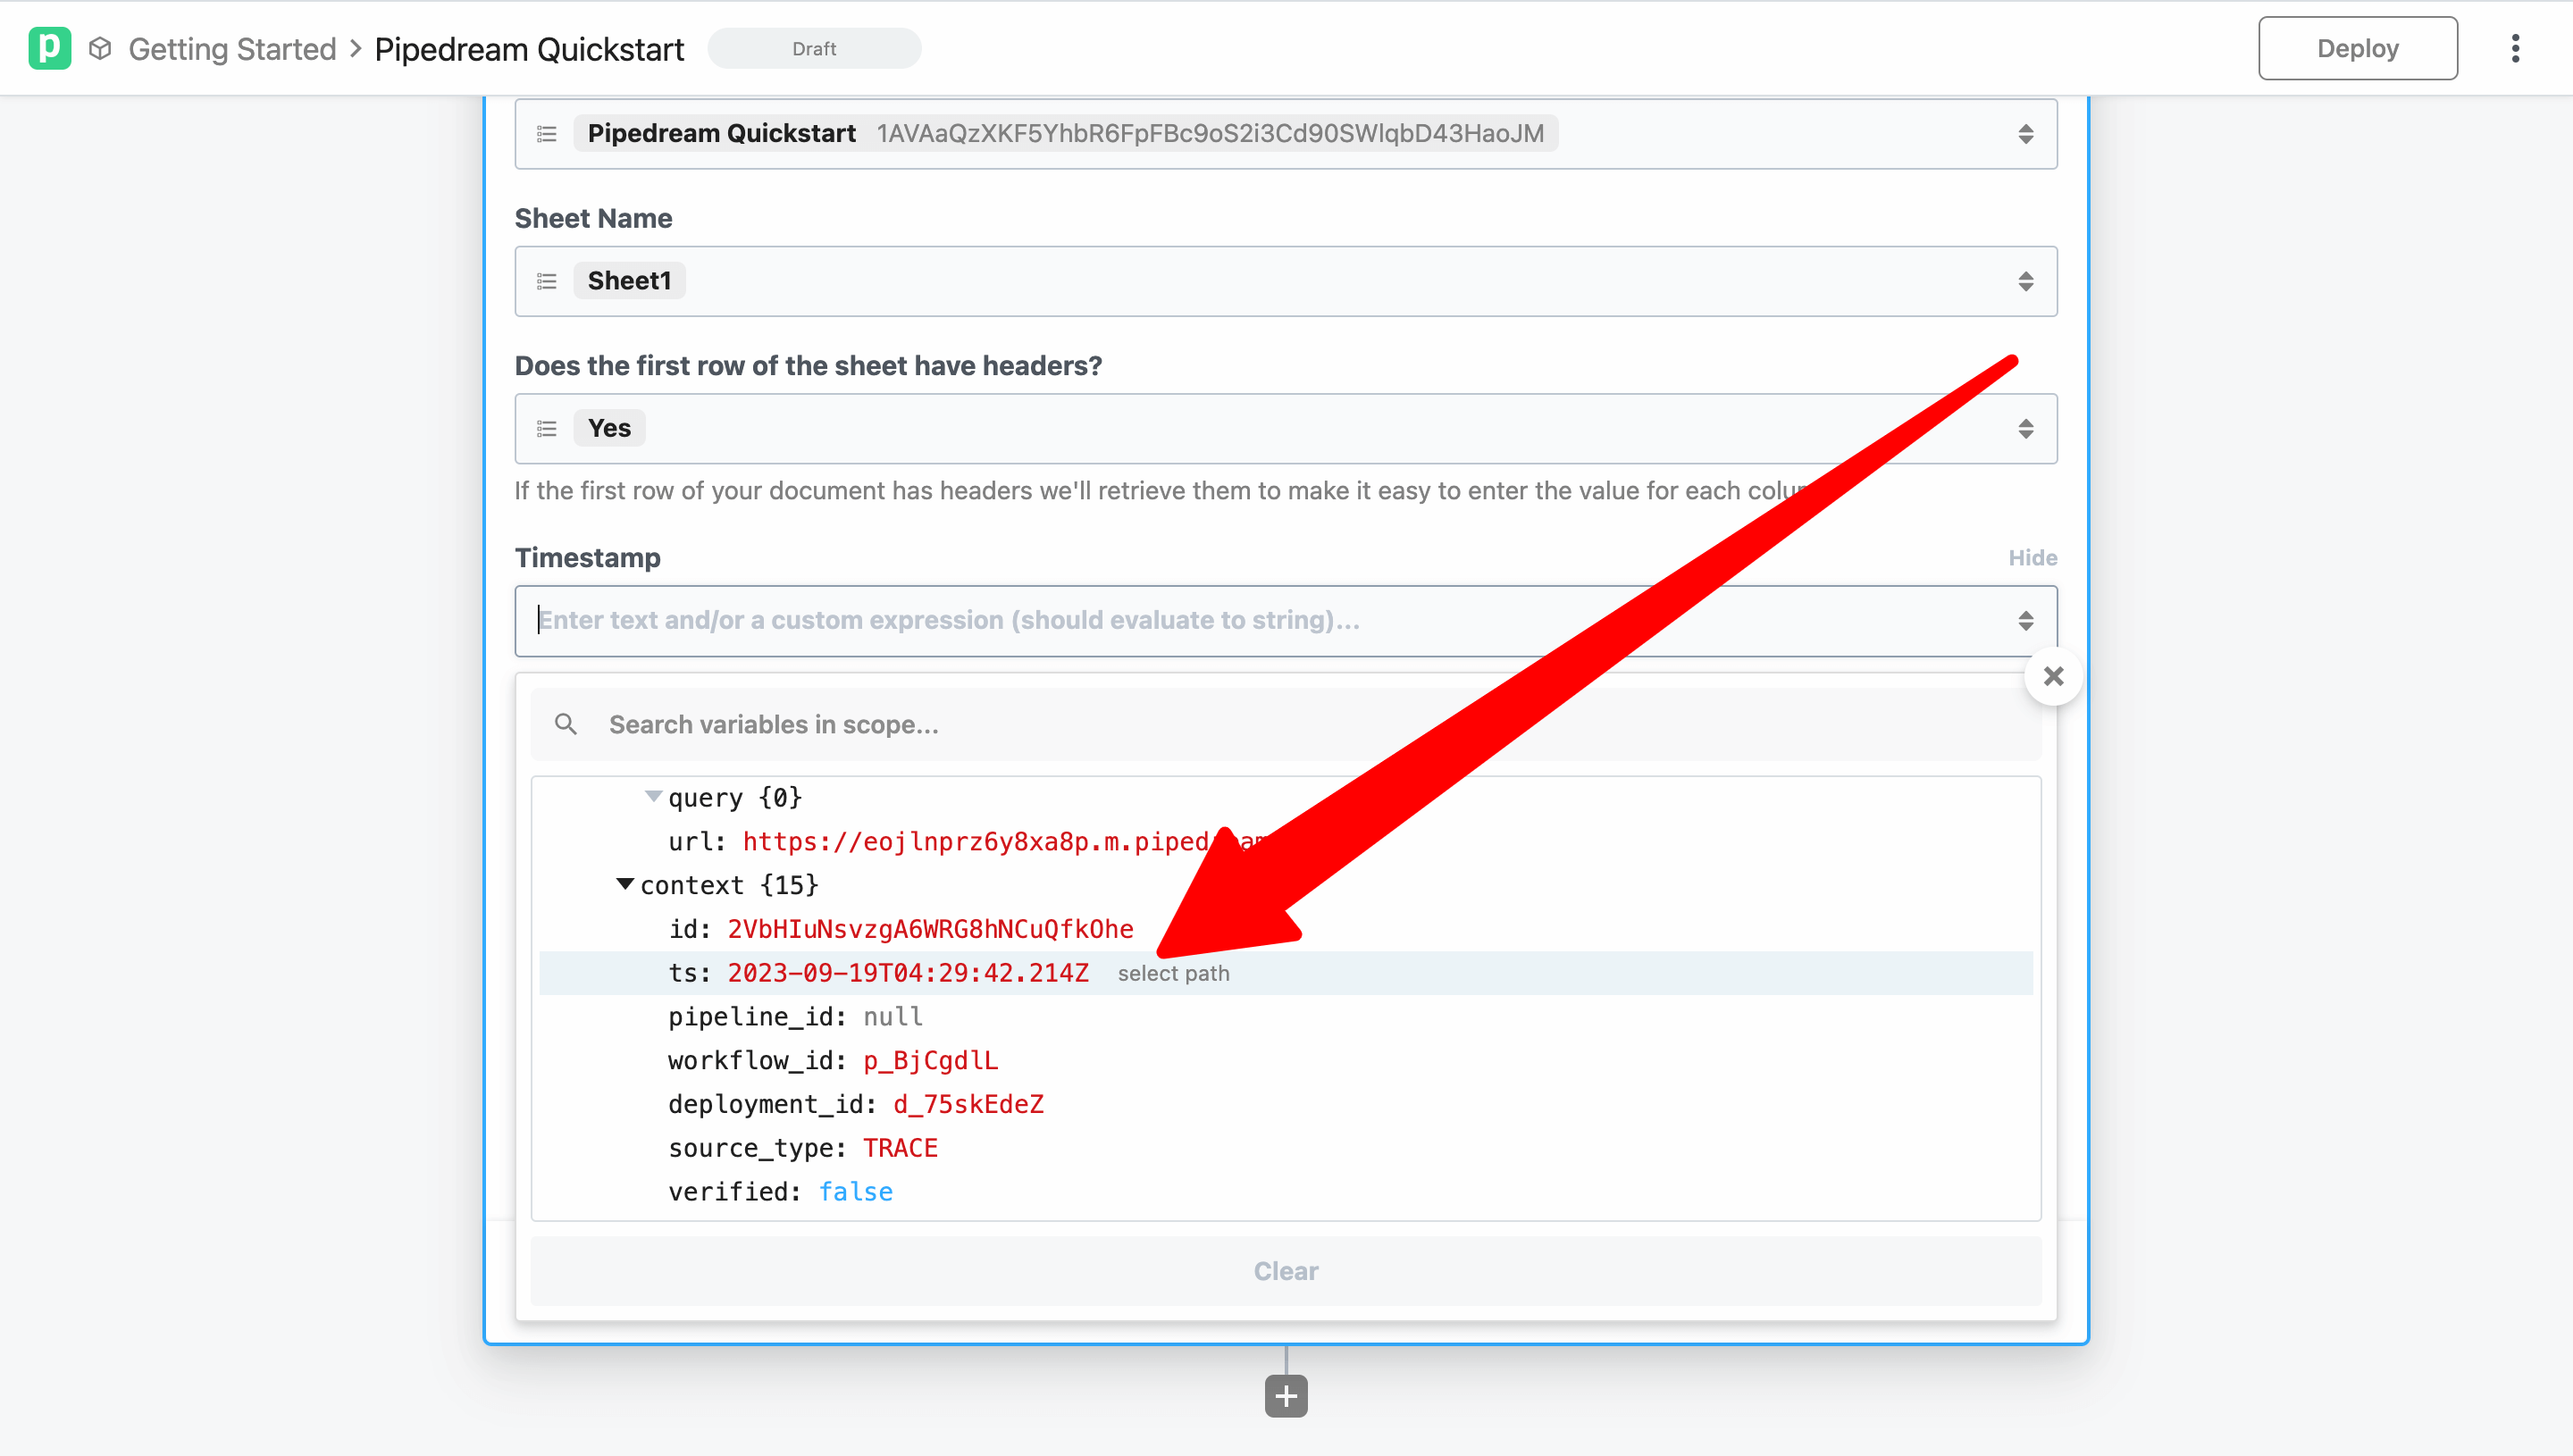Close the variable picker with the X icon
2573x1456 pixels.
(x=2055, y=676)
